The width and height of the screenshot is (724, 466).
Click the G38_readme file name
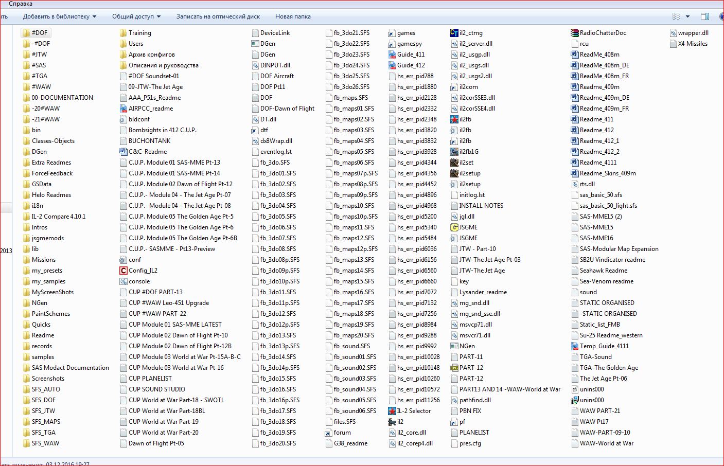(351, 443)
